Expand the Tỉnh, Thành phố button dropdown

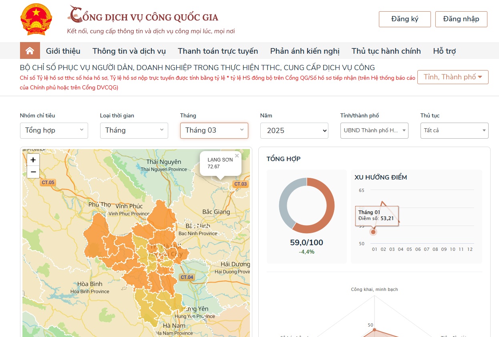click(x=453, y=77)
